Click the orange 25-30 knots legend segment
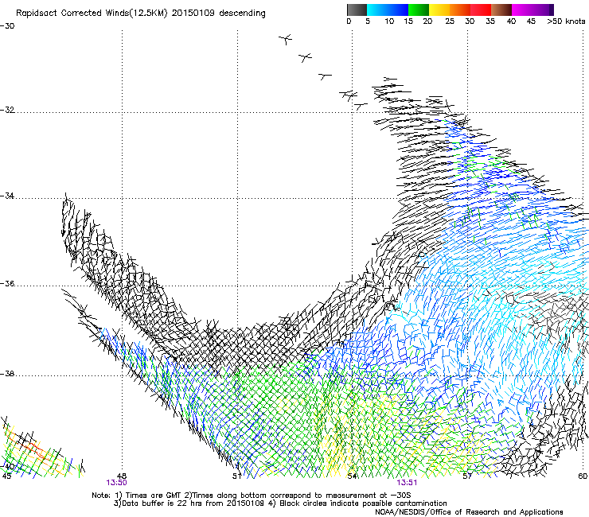 pos(460,10)
